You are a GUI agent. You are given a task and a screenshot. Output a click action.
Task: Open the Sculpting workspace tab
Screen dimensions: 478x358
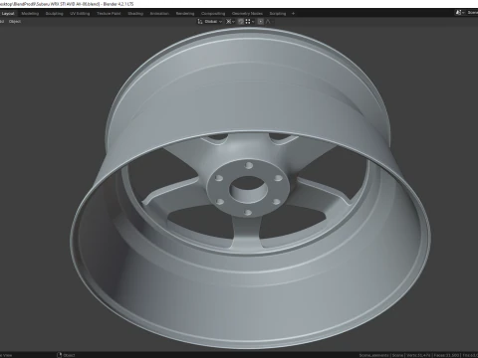point(54,14)
